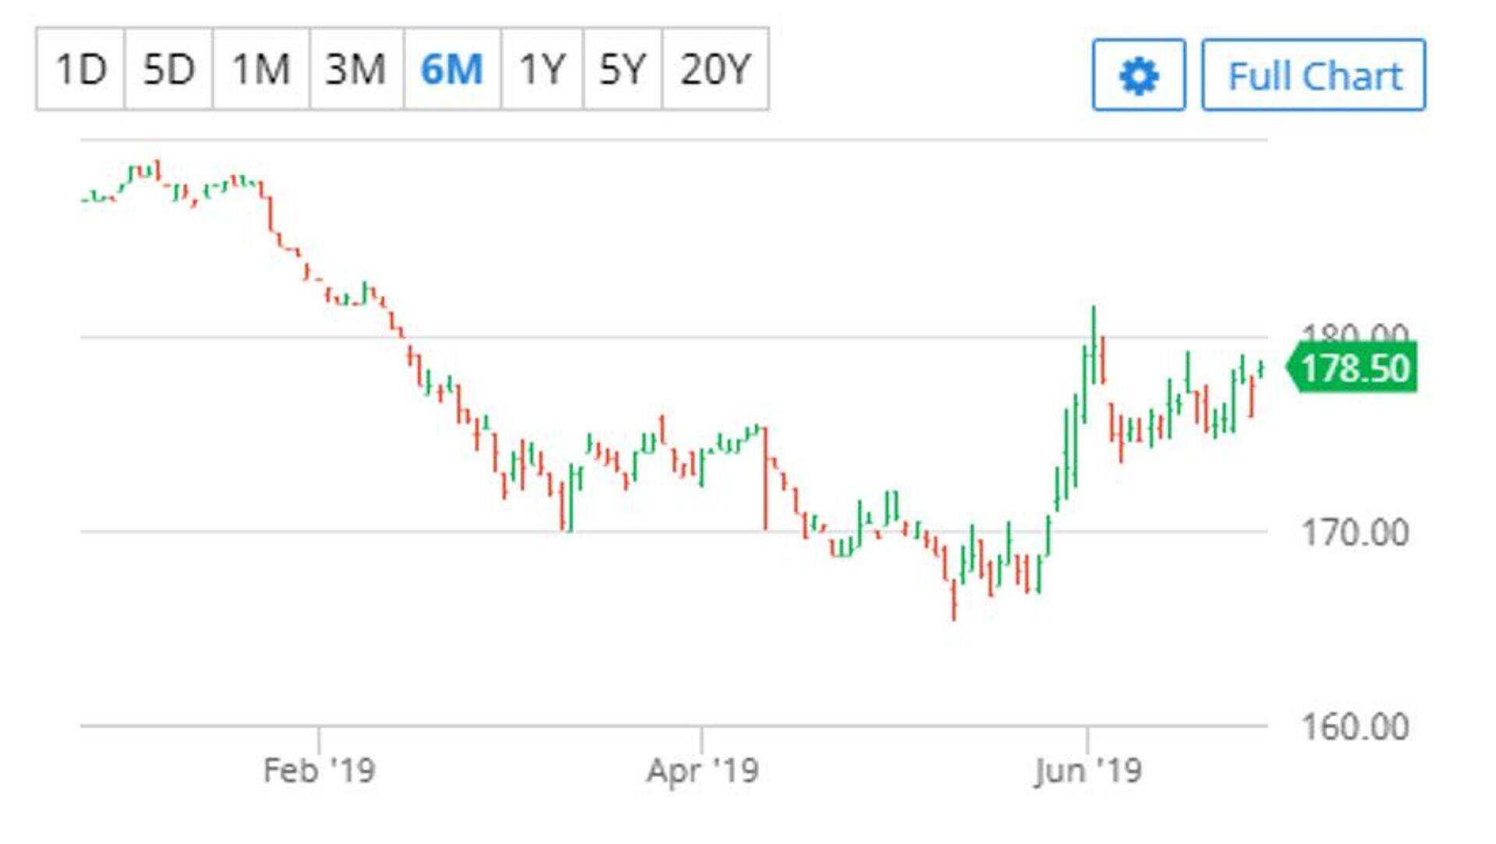The image size is (1496, 844).
Task: Switch chart to 1Y view
Action: [542, 69]
